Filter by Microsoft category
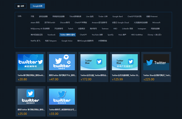 (x=156, y=23)
